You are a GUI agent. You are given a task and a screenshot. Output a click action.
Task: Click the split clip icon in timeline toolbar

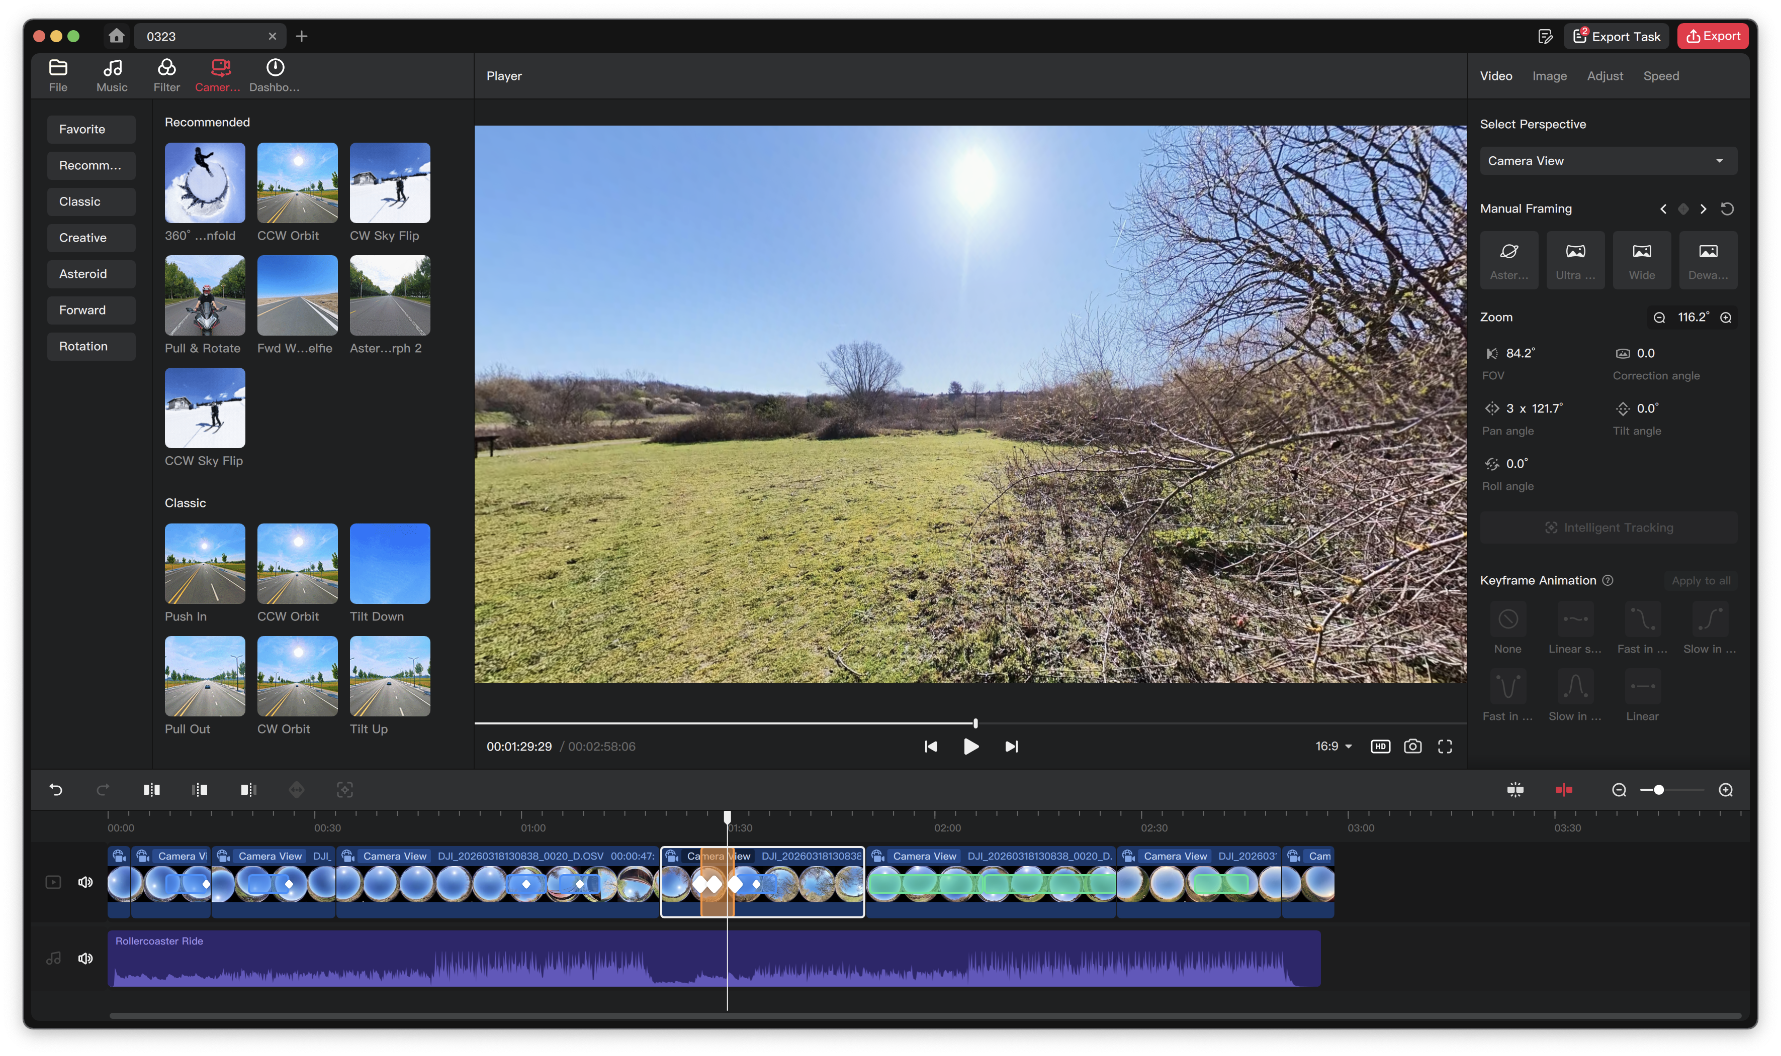(151, 790)
